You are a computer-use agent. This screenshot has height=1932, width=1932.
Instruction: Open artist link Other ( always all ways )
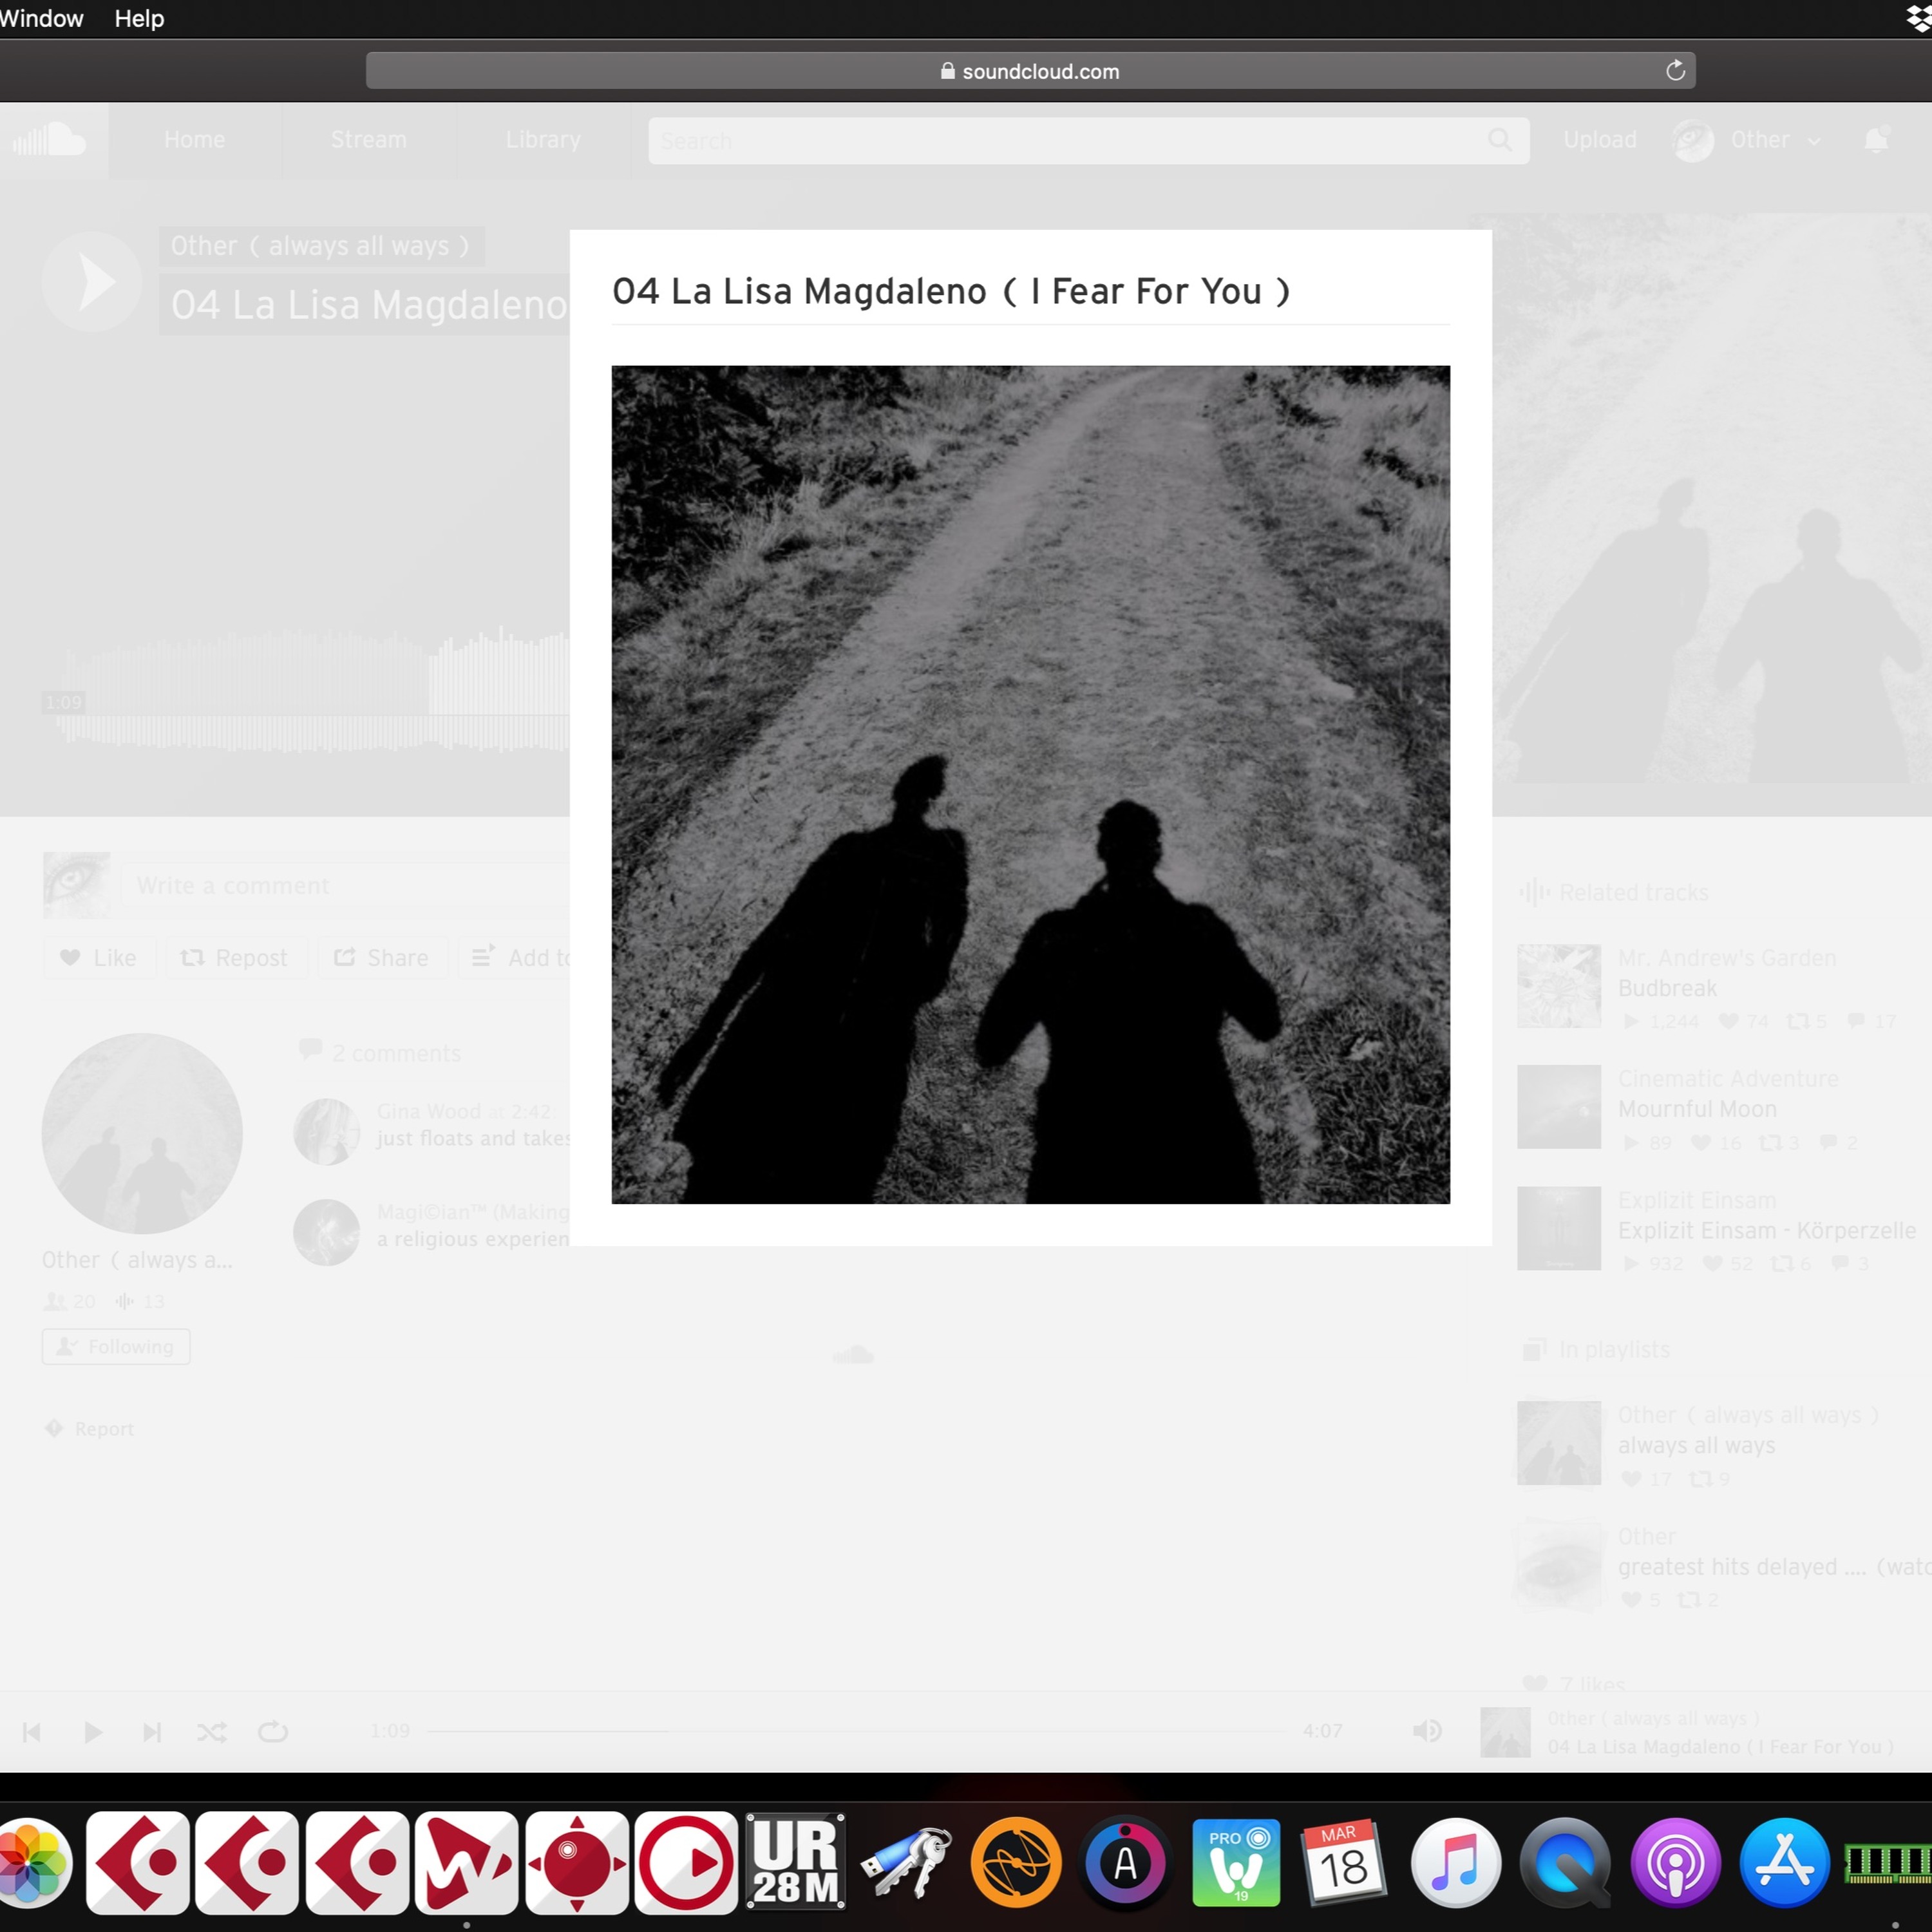click(321, 246)
